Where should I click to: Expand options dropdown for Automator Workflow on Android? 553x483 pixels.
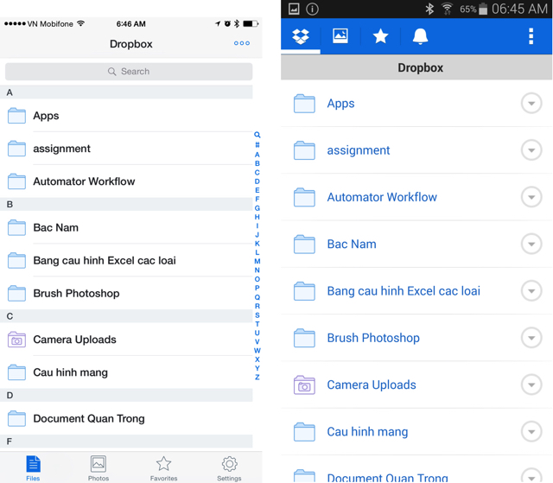(x=531, y=197)
